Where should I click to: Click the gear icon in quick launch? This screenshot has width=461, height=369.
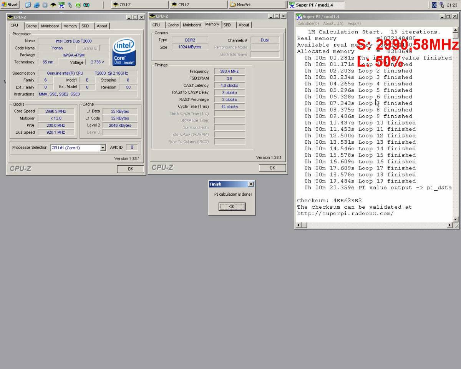coord(45,5)
